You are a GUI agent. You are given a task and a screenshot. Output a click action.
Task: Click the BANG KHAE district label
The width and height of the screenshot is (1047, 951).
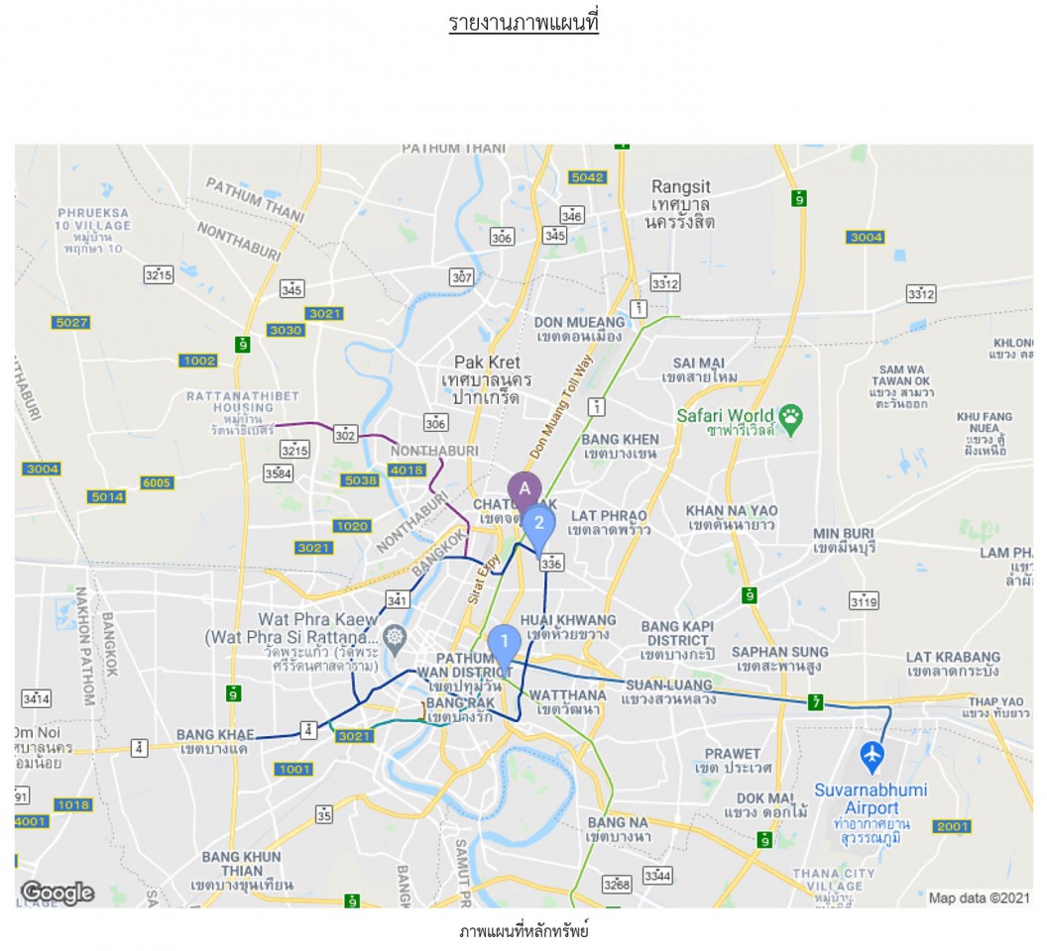point(215,741)
